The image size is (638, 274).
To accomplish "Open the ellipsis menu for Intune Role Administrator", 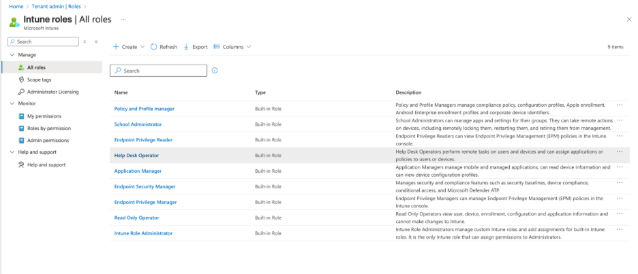I will tap(620, 230).
